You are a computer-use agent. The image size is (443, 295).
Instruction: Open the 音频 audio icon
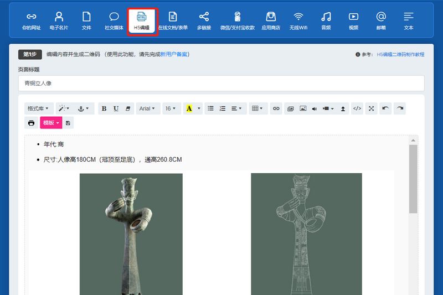click(x=326, y=21)
